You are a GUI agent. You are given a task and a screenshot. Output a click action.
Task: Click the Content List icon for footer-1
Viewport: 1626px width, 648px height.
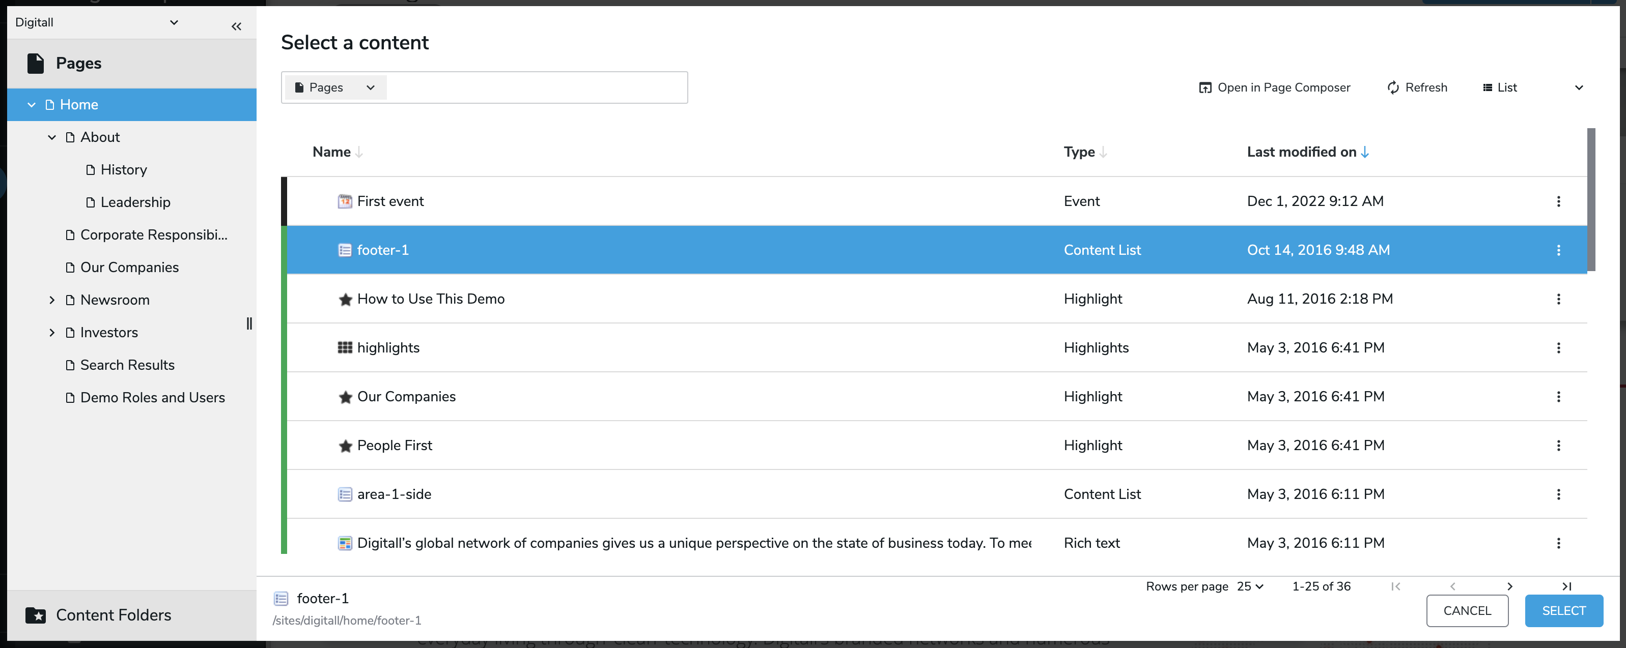[344, 250]
